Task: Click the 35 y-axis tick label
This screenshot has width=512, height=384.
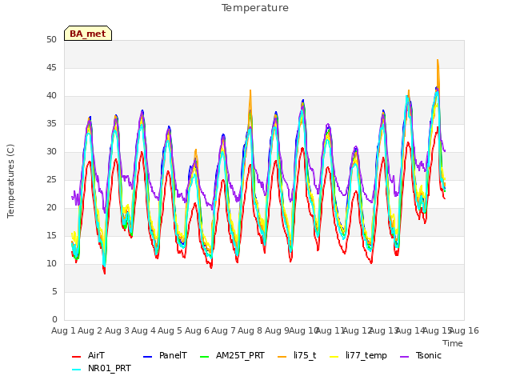Action: click(x=51, y=124)
